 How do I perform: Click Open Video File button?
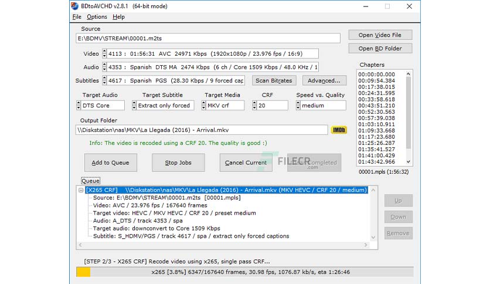(x=380, y=35)
